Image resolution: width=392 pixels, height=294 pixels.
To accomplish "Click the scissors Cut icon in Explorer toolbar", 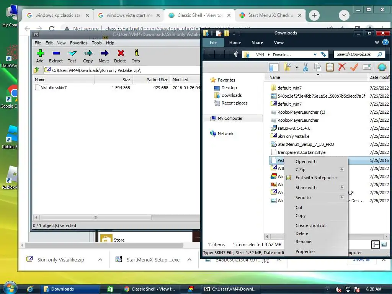I will 305,67.
